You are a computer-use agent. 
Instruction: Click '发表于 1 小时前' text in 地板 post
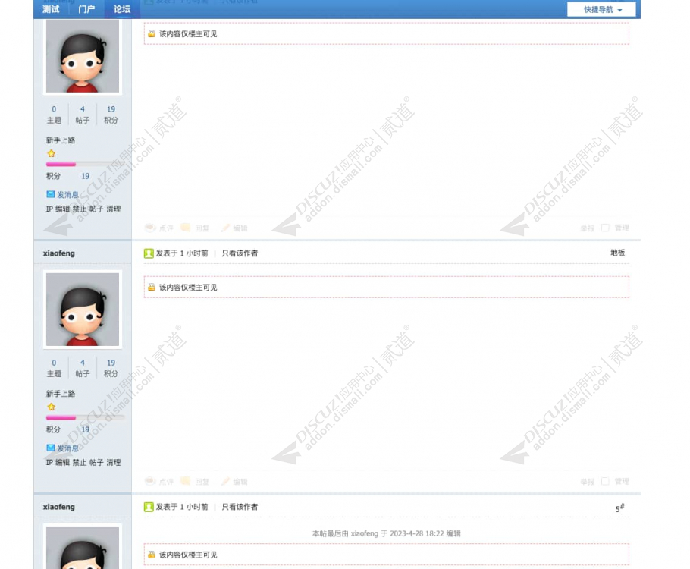182,253
